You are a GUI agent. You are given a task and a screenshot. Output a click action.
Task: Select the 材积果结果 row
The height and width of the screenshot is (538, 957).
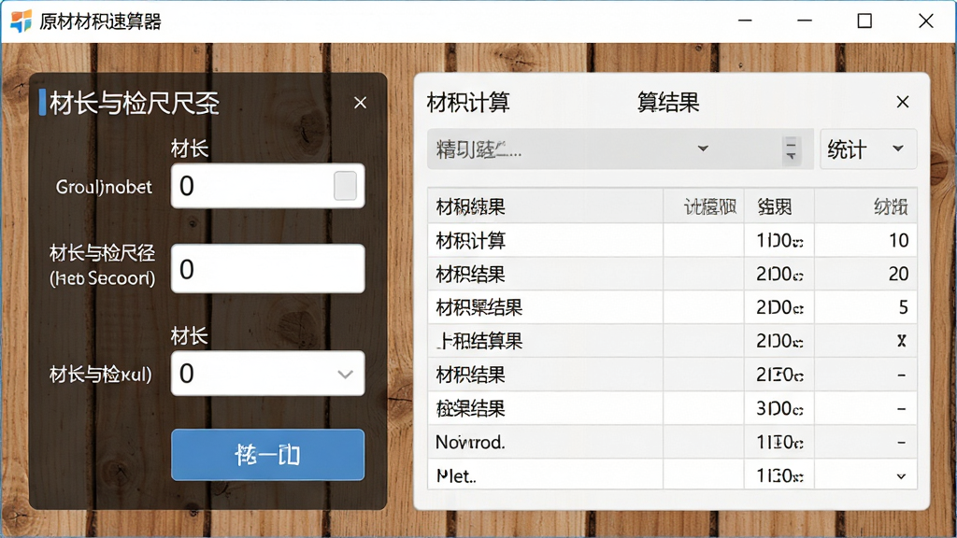tap(672, 307)
